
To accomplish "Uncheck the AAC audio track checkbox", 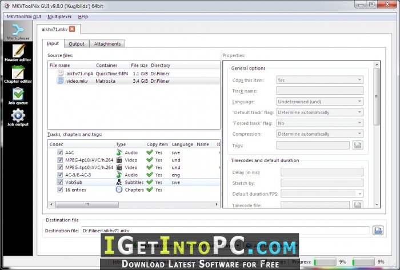I will tap(60, 152).
